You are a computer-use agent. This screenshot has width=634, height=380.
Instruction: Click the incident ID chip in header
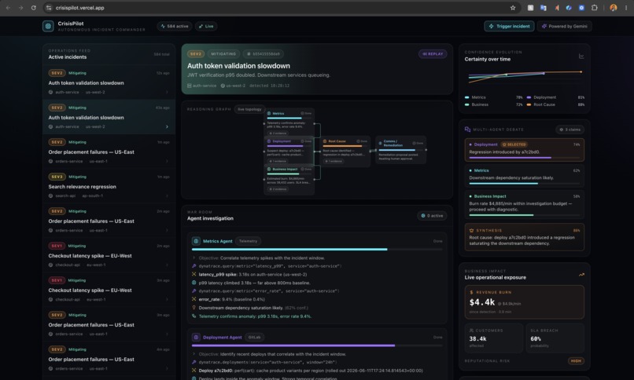(x=264, y=53)
